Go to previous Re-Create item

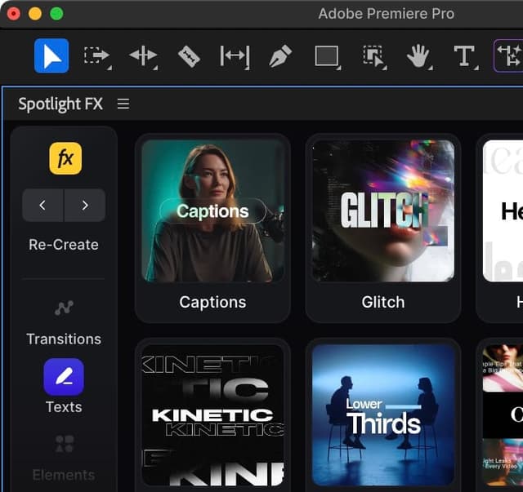43,206
